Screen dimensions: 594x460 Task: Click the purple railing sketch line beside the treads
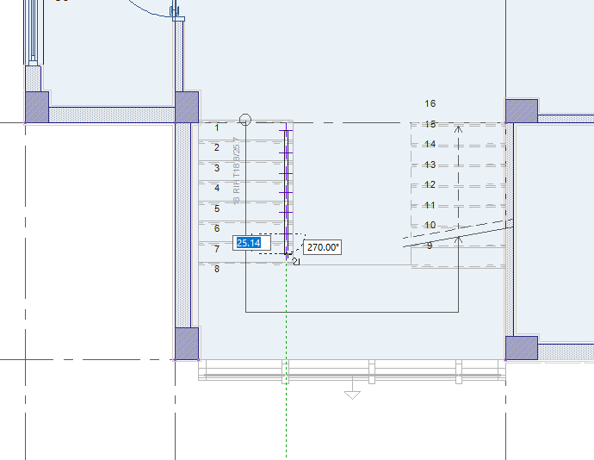[287, 190]
